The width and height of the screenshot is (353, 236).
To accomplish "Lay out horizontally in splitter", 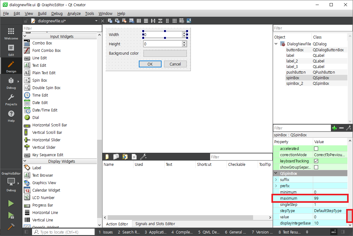I will click(153, 21).
